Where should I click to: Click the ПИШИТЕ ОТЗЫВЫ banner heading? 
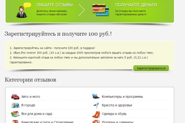click(55, 5)
